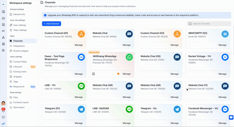
Task: Open the Workflows icon in left rail
Action: tap(3, 37)
